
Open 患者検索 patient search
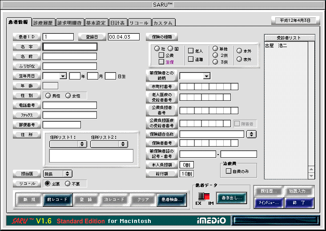pos(172,199)
